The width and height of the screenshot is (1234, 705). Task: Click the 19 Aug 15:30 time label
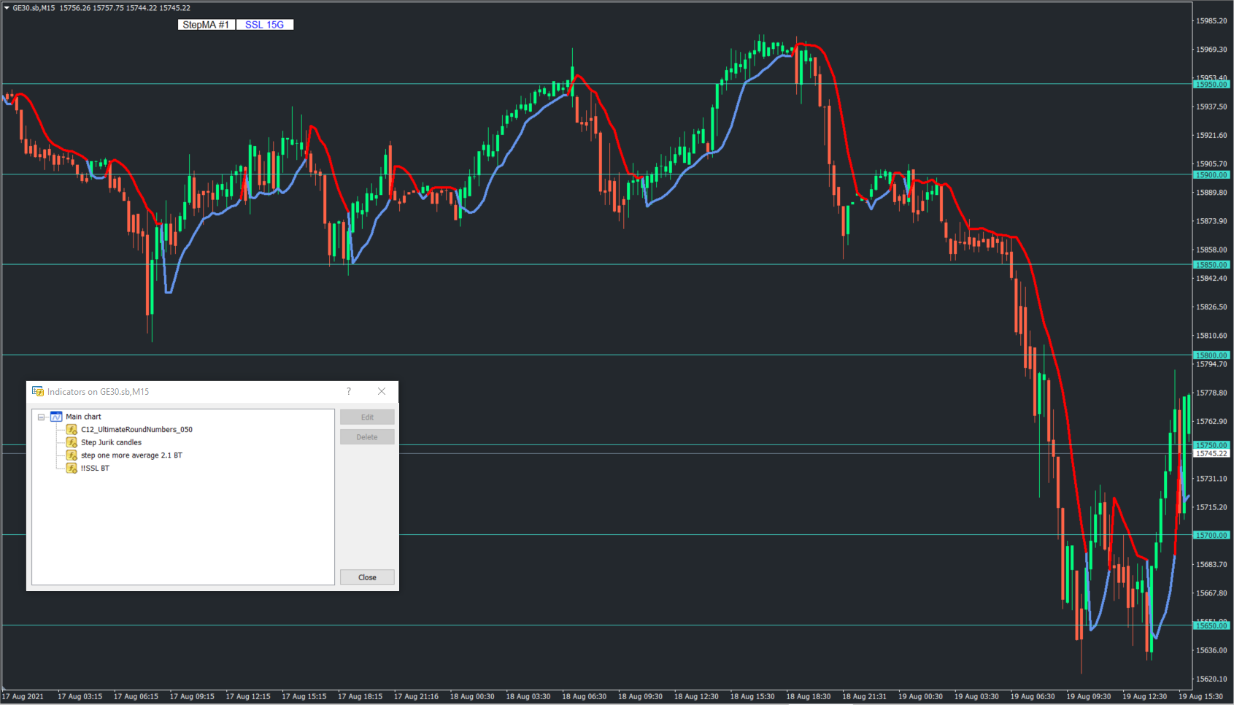tap(1200, 697)
